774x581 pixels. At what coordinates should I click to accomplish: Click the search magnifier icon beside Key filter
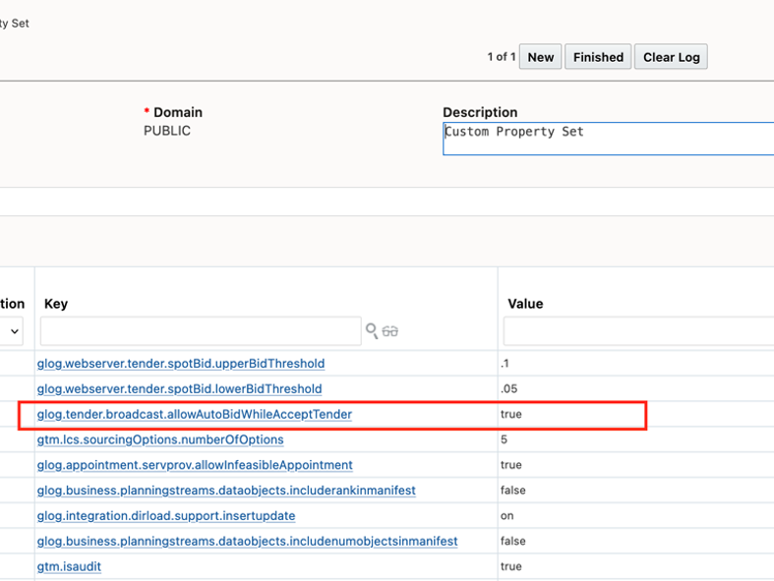(x=372, y=331)
